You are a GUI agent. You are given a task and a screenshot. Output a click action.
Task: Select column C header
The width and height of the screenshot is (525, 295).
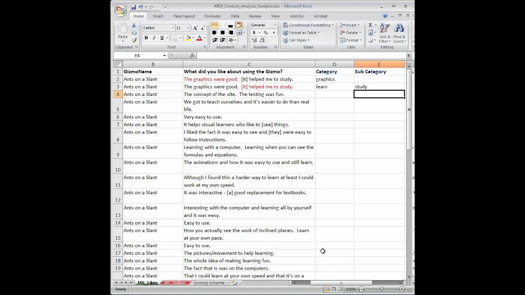pos(249,64)
